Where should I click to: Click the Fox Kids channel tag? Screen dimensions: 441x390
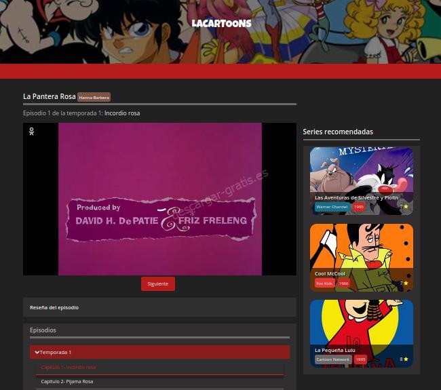pyautogui.click(x=324, y=284)
